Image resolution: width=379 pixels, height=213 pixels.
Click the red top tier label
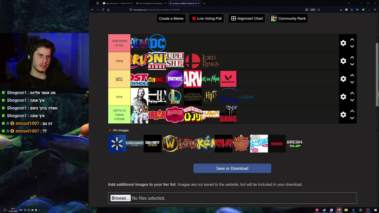click(x=119, y=43)
